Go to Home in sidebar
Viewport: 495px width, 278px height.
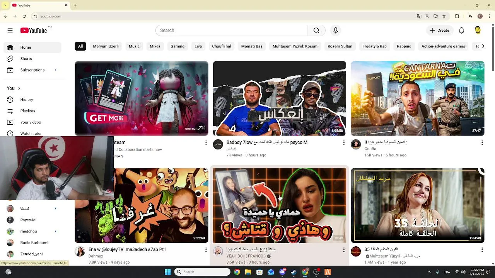point(32,47)
